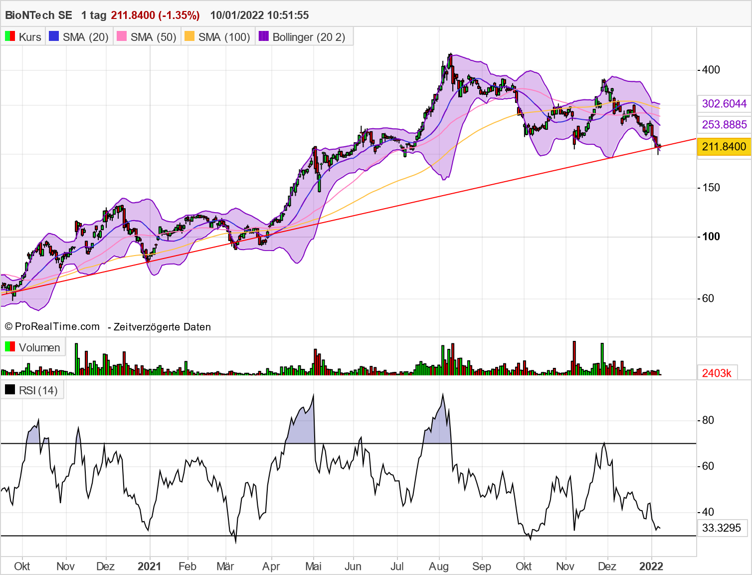Open the ProRealTime.com link
The width and height of the screenshot is (752, 575).
(x=51, y=326)
